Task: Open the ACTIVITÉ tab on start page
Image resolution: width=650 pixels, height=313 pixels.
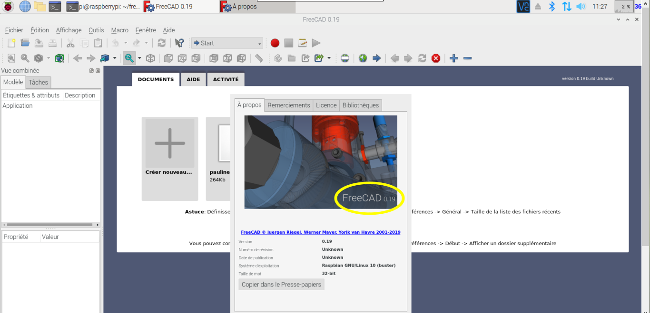Action: coord(226,79)
